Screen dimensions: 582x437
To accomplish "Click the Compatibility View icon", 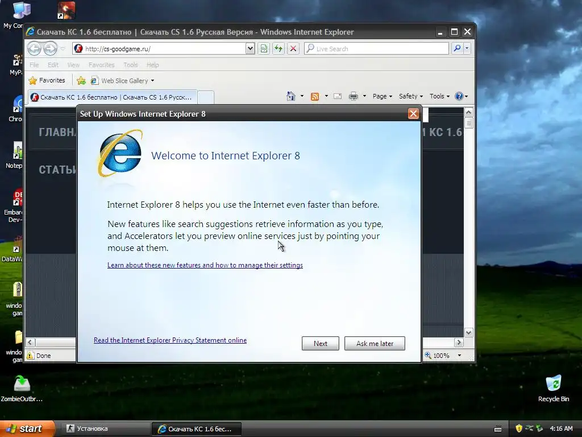I will click(264, 49).
